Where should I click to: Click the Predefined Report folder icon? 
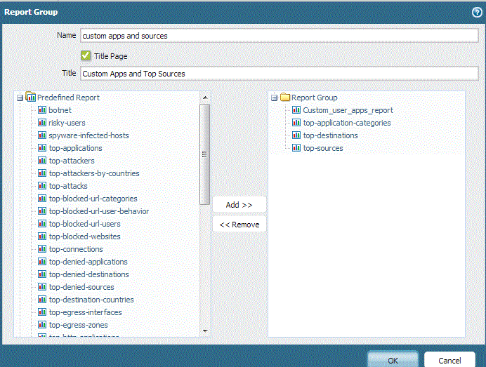pos(30,98)
